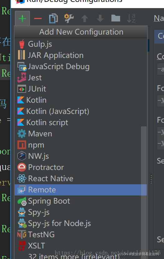The height and width of the screenshot is (259, 164).
Task: Choose the Maven list entry
Action: pos(81,134)
